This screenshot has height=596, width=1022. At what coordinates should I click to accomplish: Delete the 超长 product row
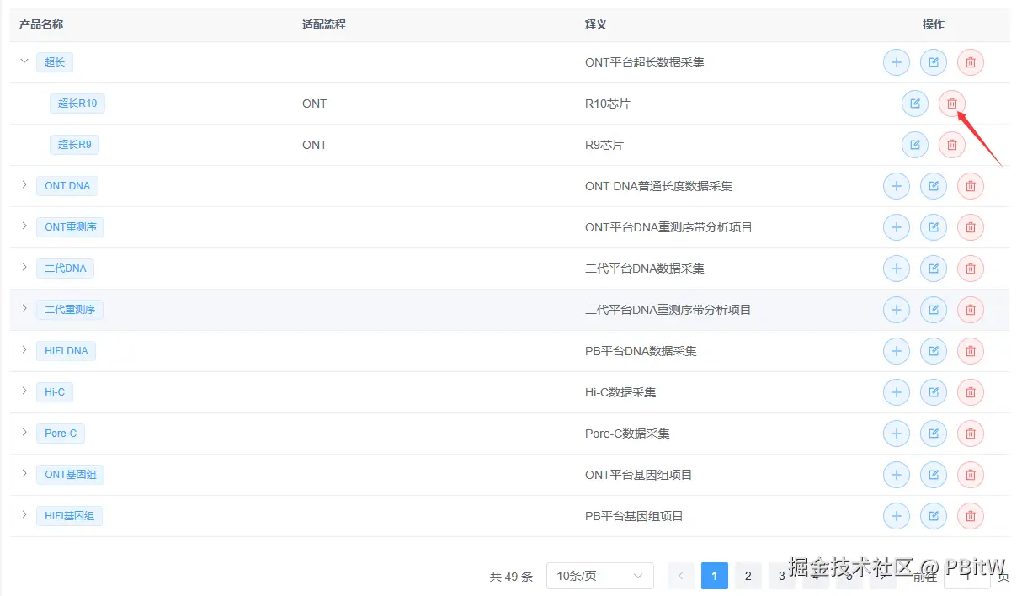coord(971,62)
